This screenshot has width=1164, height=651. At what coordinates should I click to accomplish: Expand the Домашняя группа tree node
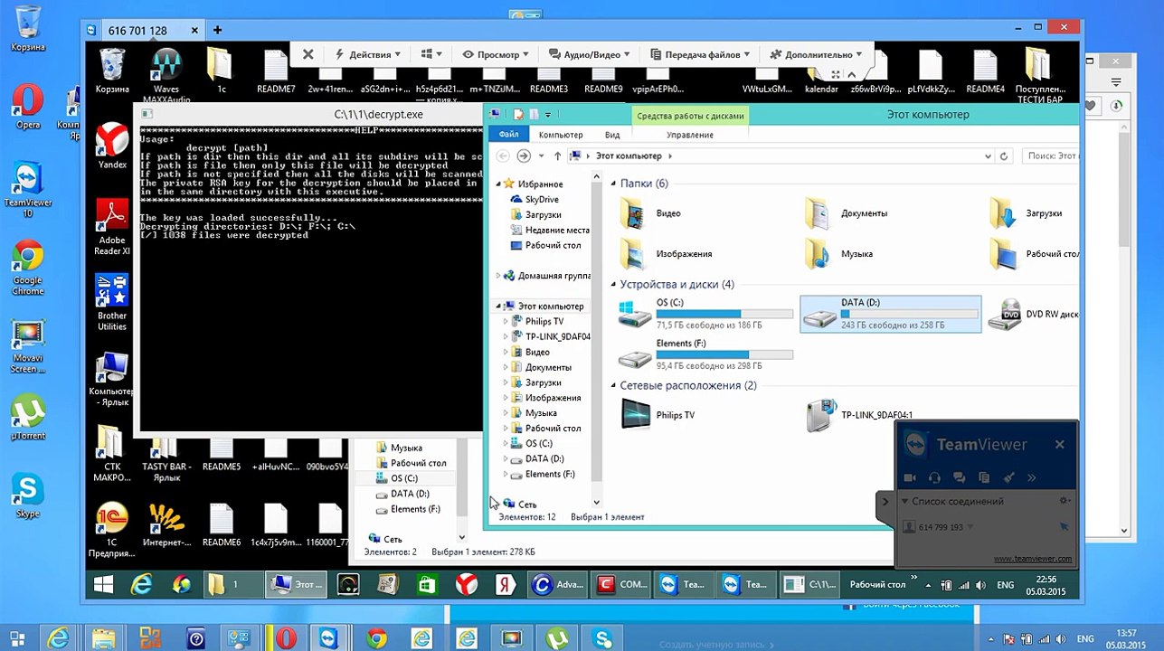click(x=498, y=276)
